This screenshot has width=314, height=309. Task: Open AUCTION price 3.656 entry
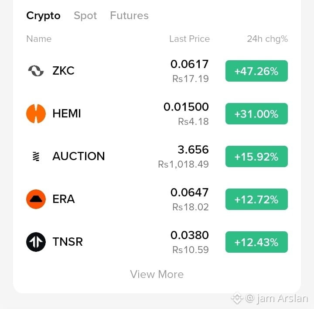pyautogui.click(x=193, y=150)
